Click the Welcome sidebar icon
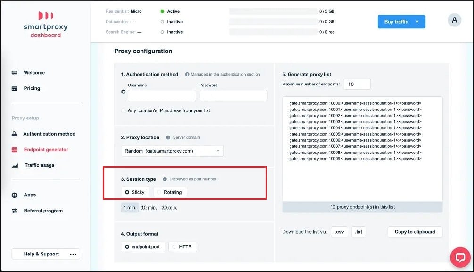 (x=14, y=73)
